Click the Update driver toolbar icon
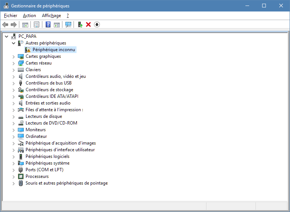290x212 pixels. tap(80, 24)
